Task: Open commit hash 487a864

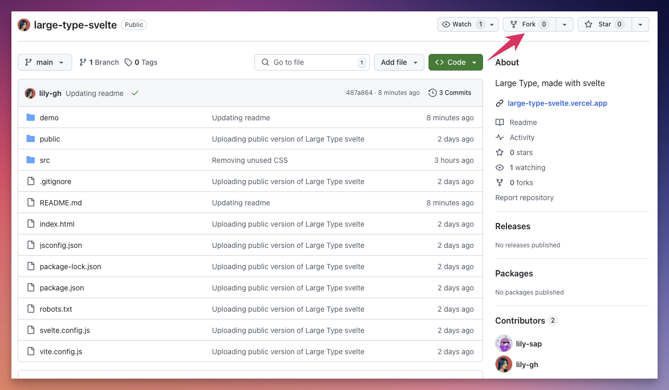Action: click(359, 93)
